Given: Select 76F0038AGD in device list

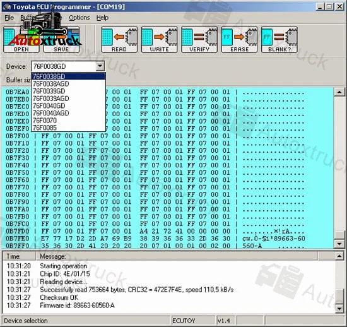Looking at the screenshot, I should coord(68,84).
